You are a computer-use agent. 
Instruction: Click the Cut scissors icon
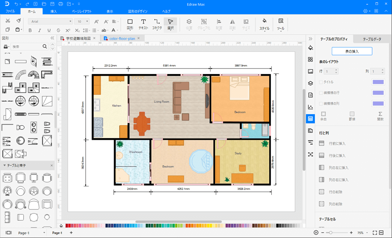[8, 21]
